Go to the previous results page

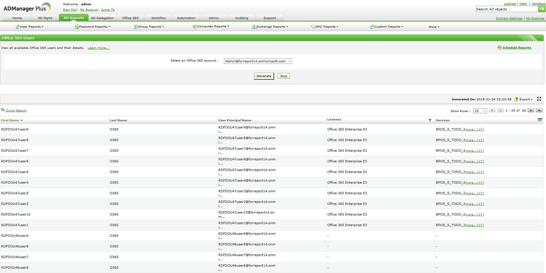[501, 111]
